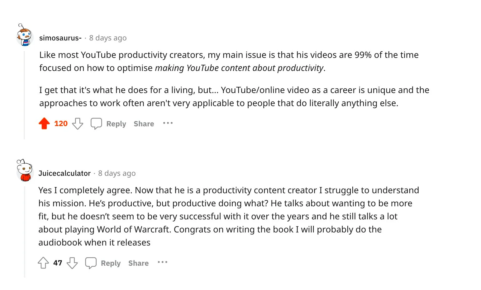Share Juicecalculator's comment
This screenshot has height=290, width=481.
click(138, 263)
